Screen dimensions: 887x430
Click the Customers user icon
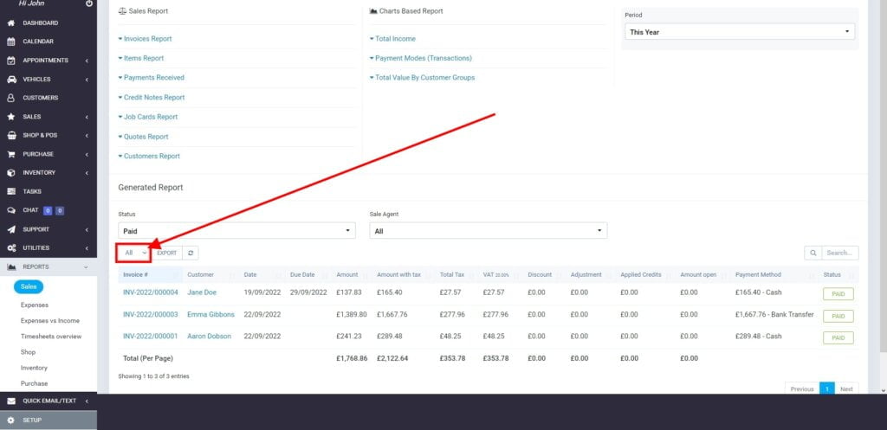[10, 98]
